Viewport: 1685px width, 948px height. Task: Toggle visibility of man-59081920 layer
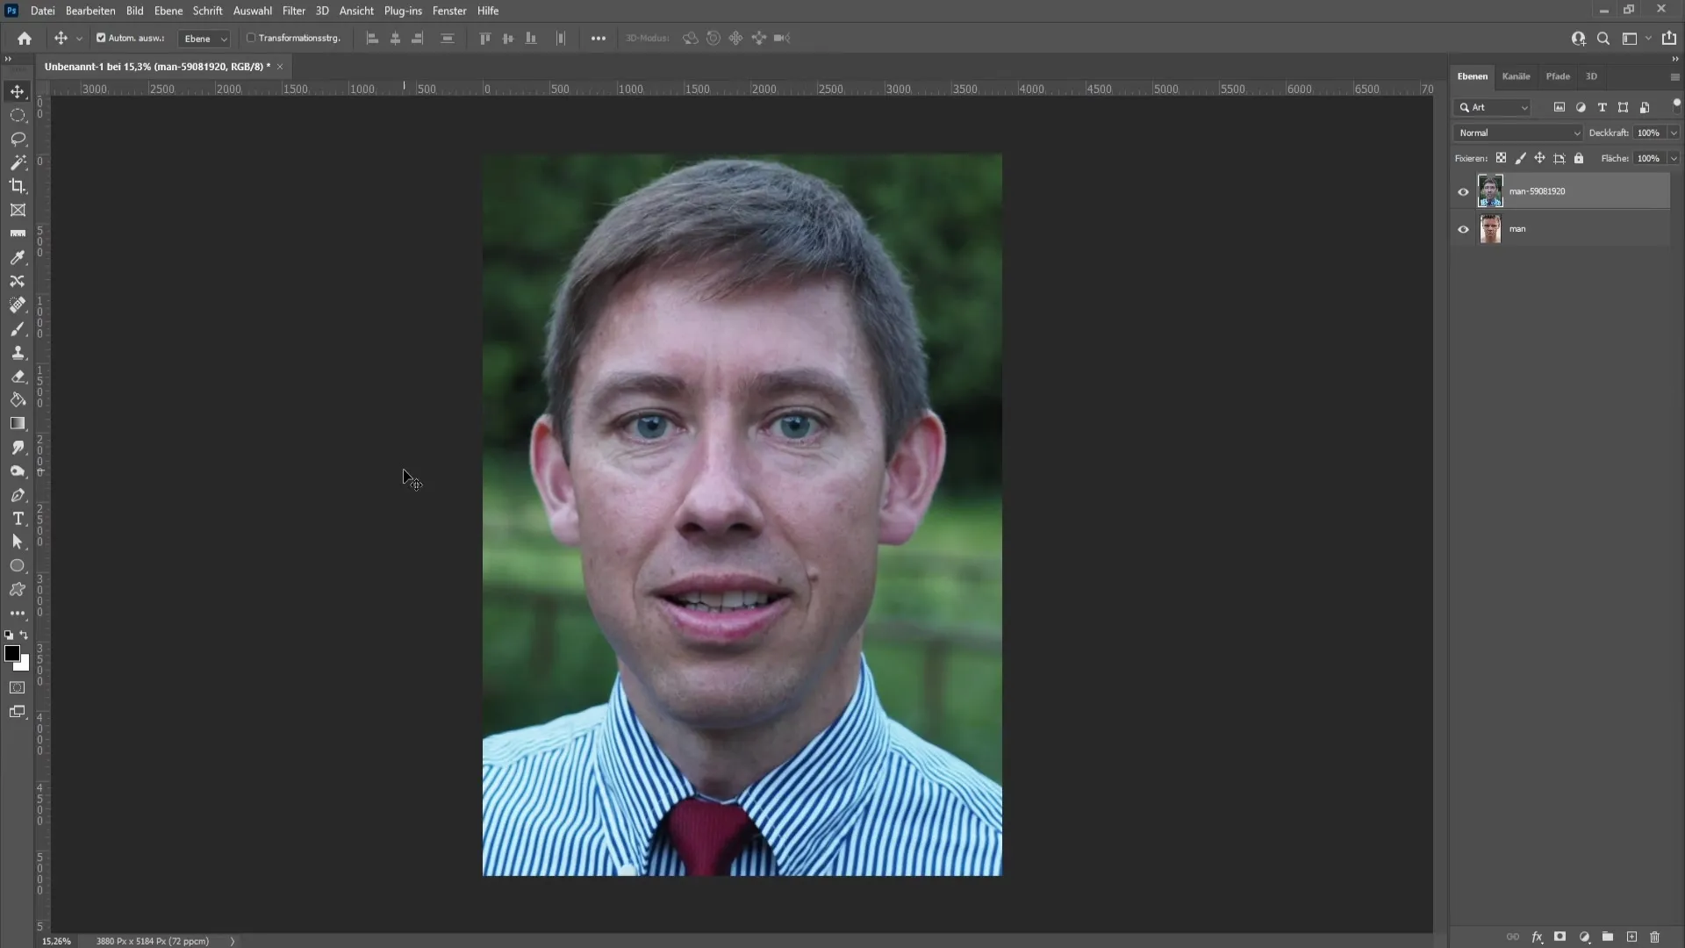click(1463, 191)
